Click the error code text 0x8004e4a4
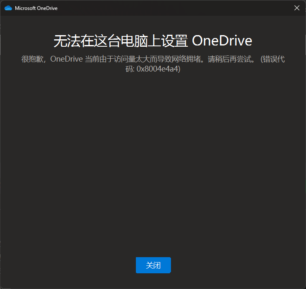This screenshot has height=289, width=306. (x=157, y=69)
